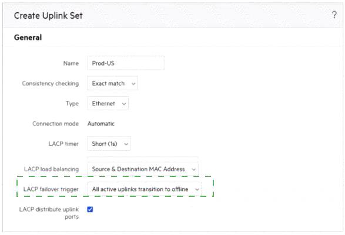Open help via the question mark icon

[334, 15]
